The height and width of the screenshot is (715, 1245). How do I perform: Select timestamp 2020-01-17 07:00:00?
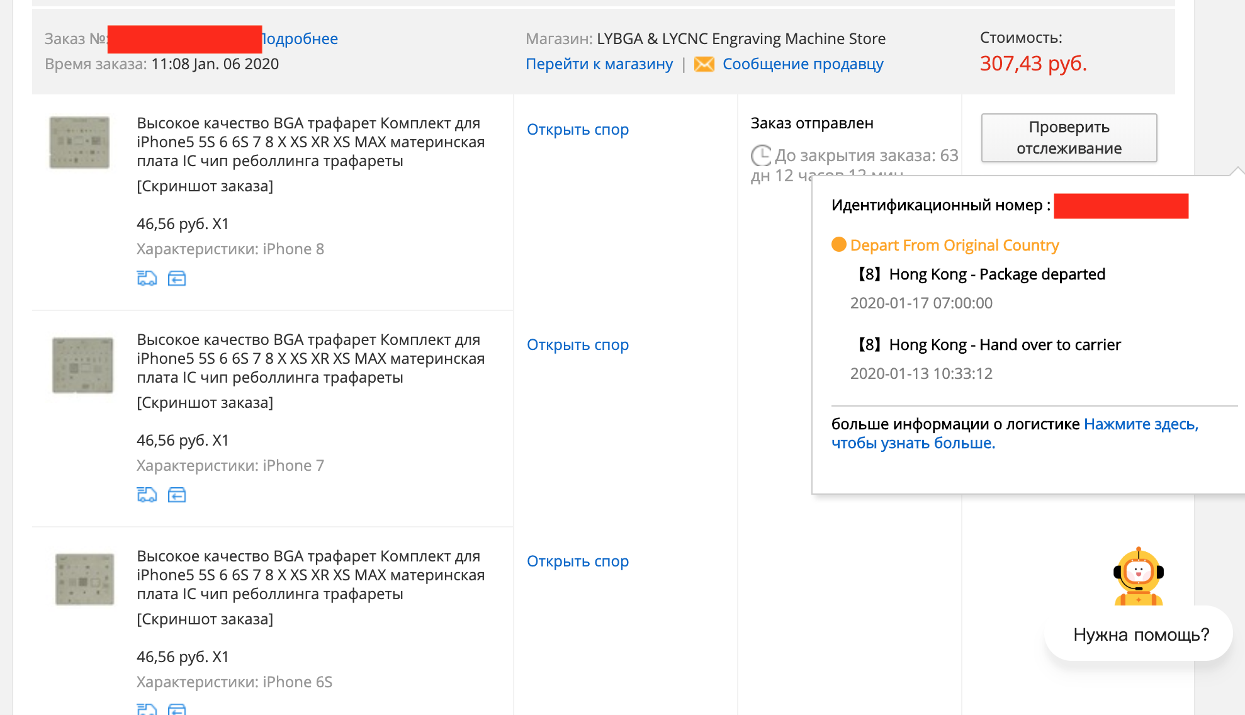(x=921, y=303)
